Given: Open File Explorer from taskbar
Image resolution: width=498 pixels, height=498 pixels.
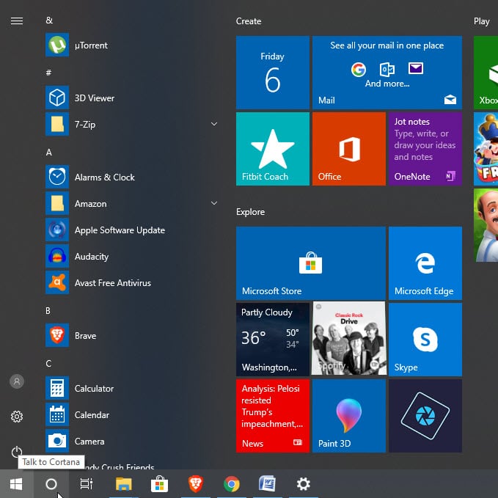Looking at the screenshot, I should (x=123, y=484).
